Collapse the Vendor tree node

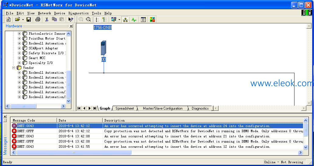pos(14,68)
